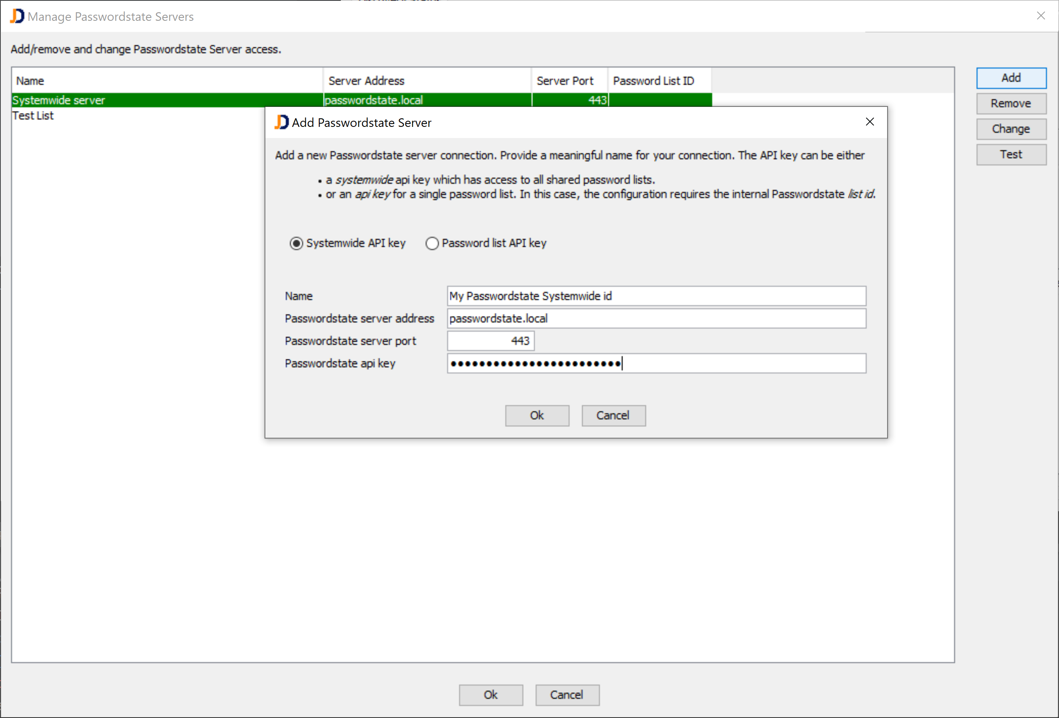Sort by the Server Port column header
Image resolution: width=1059 pixels, height=718 pixels.
point(569,81)
